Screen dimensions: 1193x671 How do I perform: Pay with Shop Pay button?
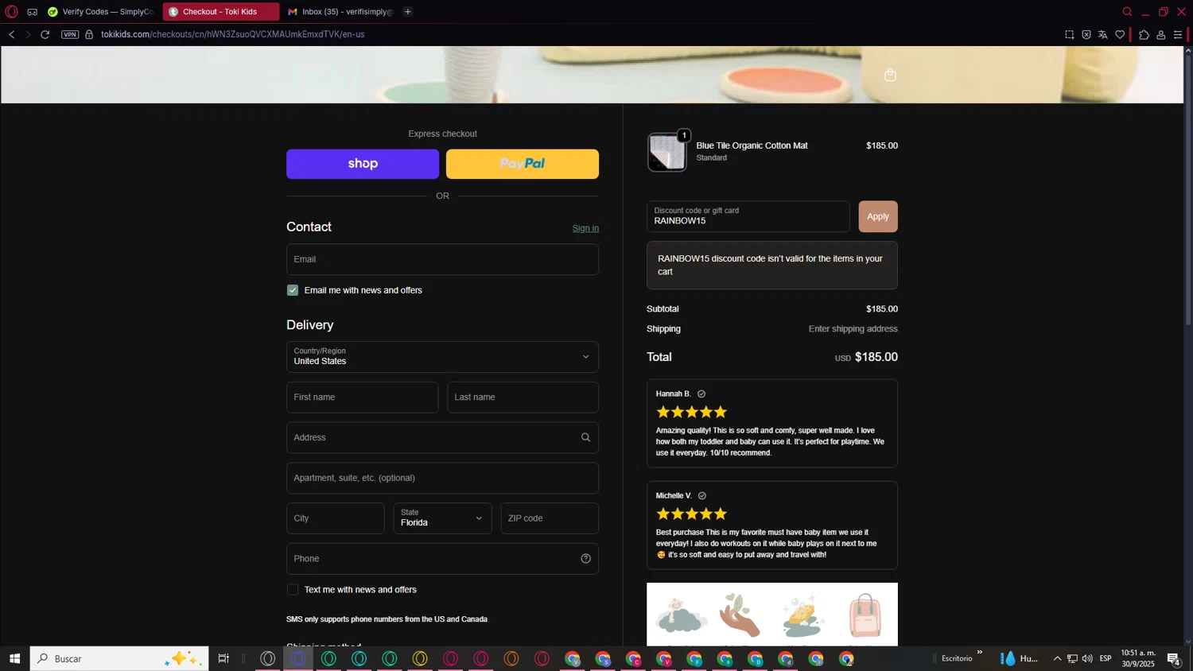(x=363, y=164)
